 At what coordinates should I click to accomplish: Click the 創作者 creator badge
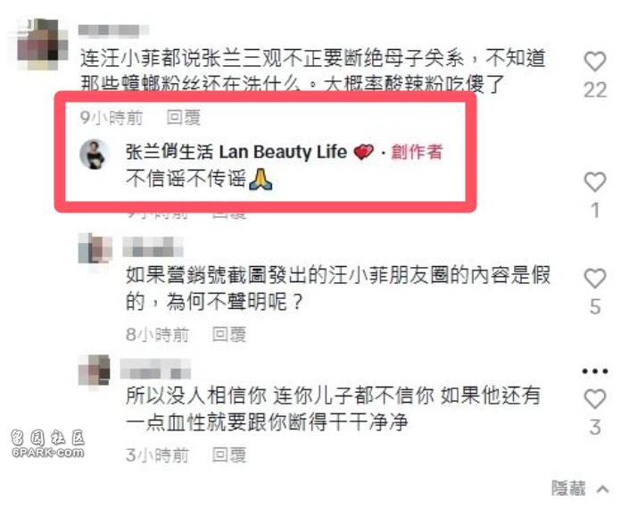(x=417, y=152)
